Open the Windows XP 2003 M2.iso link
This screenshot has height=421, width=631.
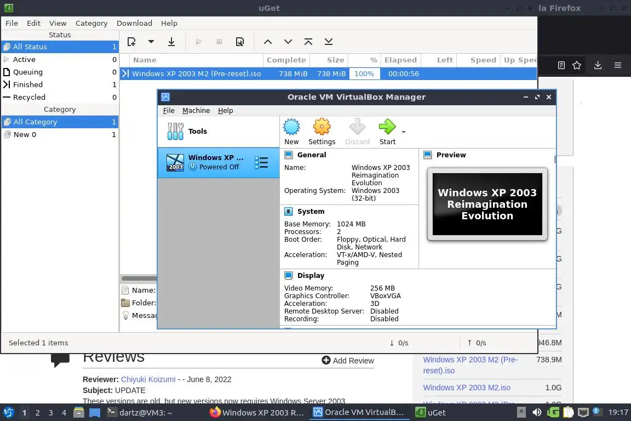pos(467,388)
